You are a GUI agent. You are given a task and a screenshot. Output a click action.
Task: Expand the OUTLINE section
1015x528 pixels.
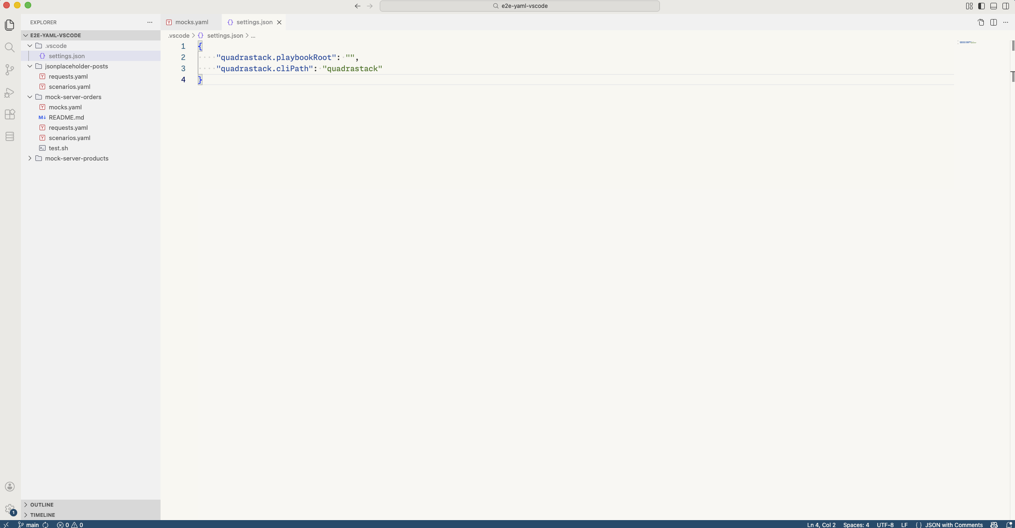[x=42, y=505]
